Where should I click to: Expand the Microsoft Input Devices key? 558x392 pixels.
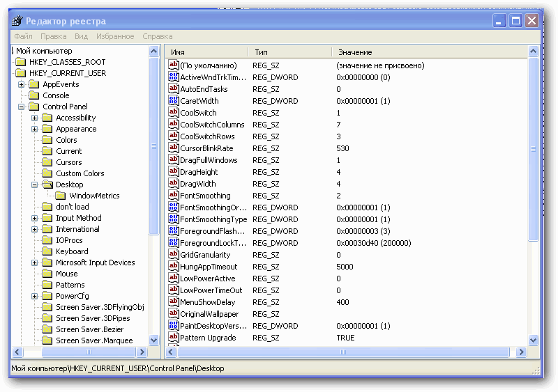[34, 262]
